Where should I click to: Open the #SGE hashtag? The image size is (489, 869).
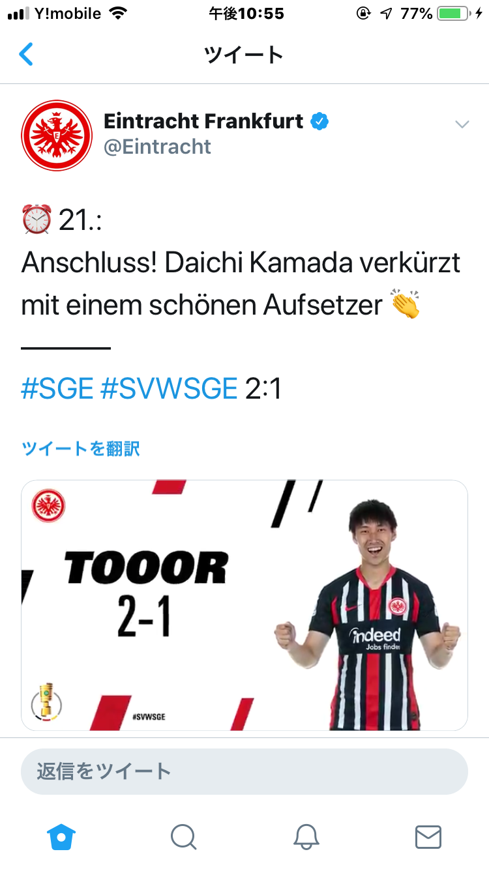click(x=57, y=389)
